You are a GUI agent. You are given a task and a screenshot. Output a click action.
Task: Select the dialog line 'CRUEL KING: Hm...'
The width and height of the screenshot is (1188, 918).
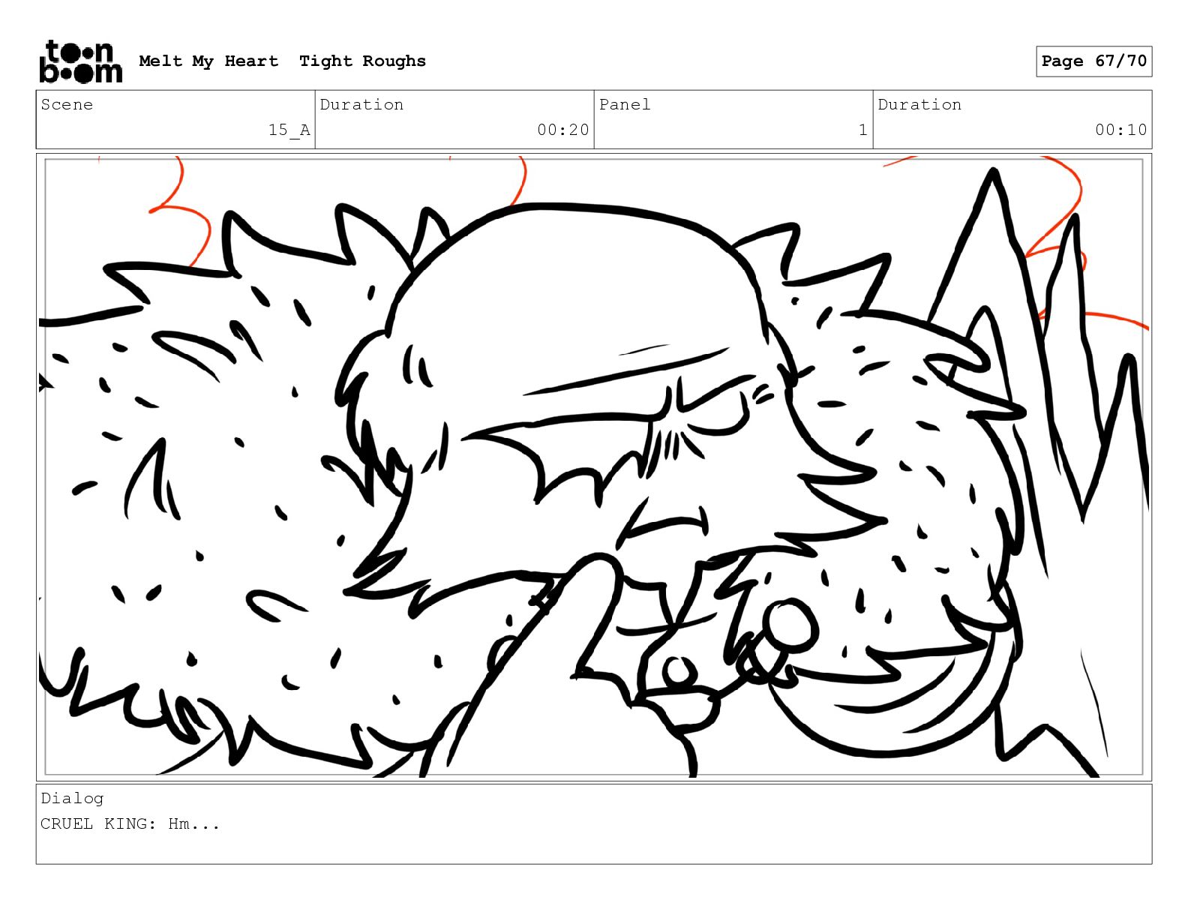pos(130,823)
